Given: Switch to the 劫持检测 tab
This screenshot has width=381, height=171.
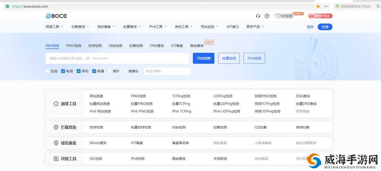Looking at the screenshot, I should 95,45.
